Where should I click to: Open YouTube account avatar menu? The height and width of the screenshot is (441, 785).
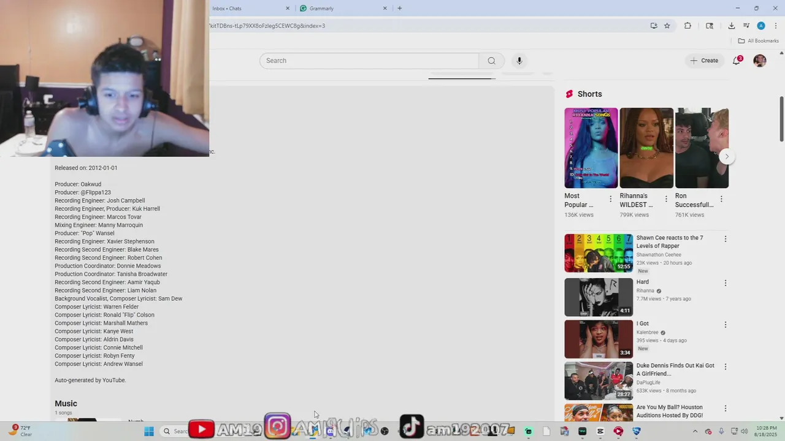760,61
